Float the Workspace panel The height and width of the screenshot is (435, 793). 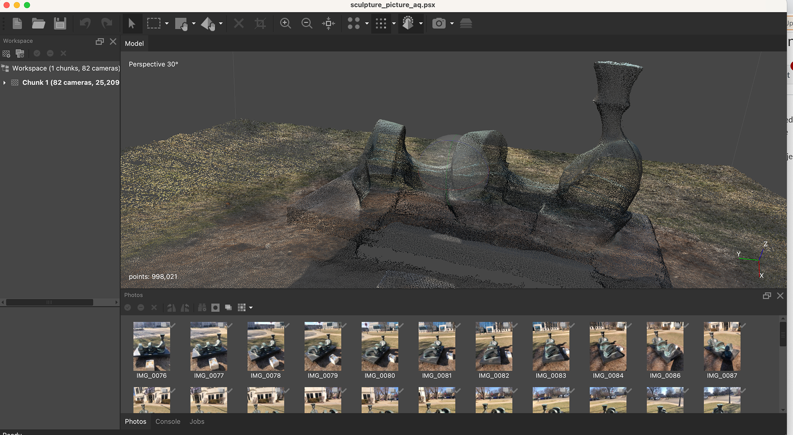pos(100,41)
